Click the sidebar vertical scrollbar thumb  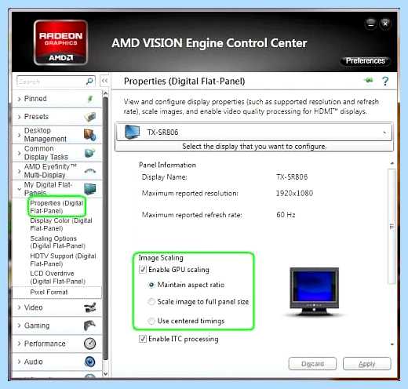click(x=105, y=227)
